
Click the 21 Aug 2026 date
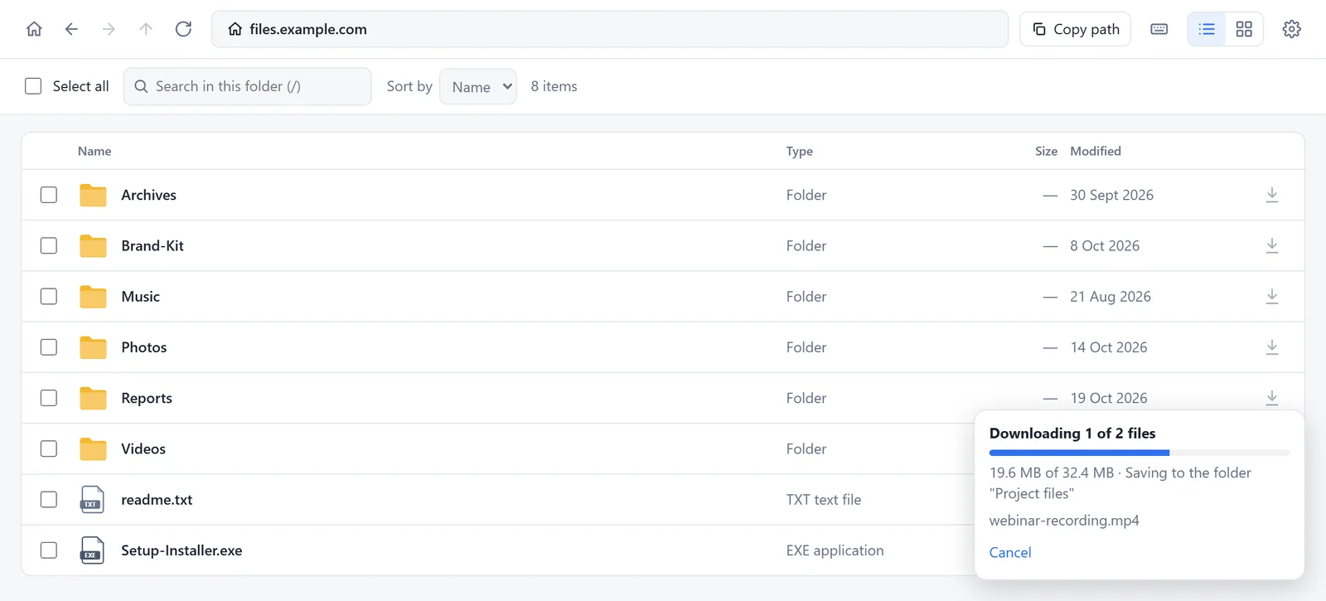pos(1111,296)
